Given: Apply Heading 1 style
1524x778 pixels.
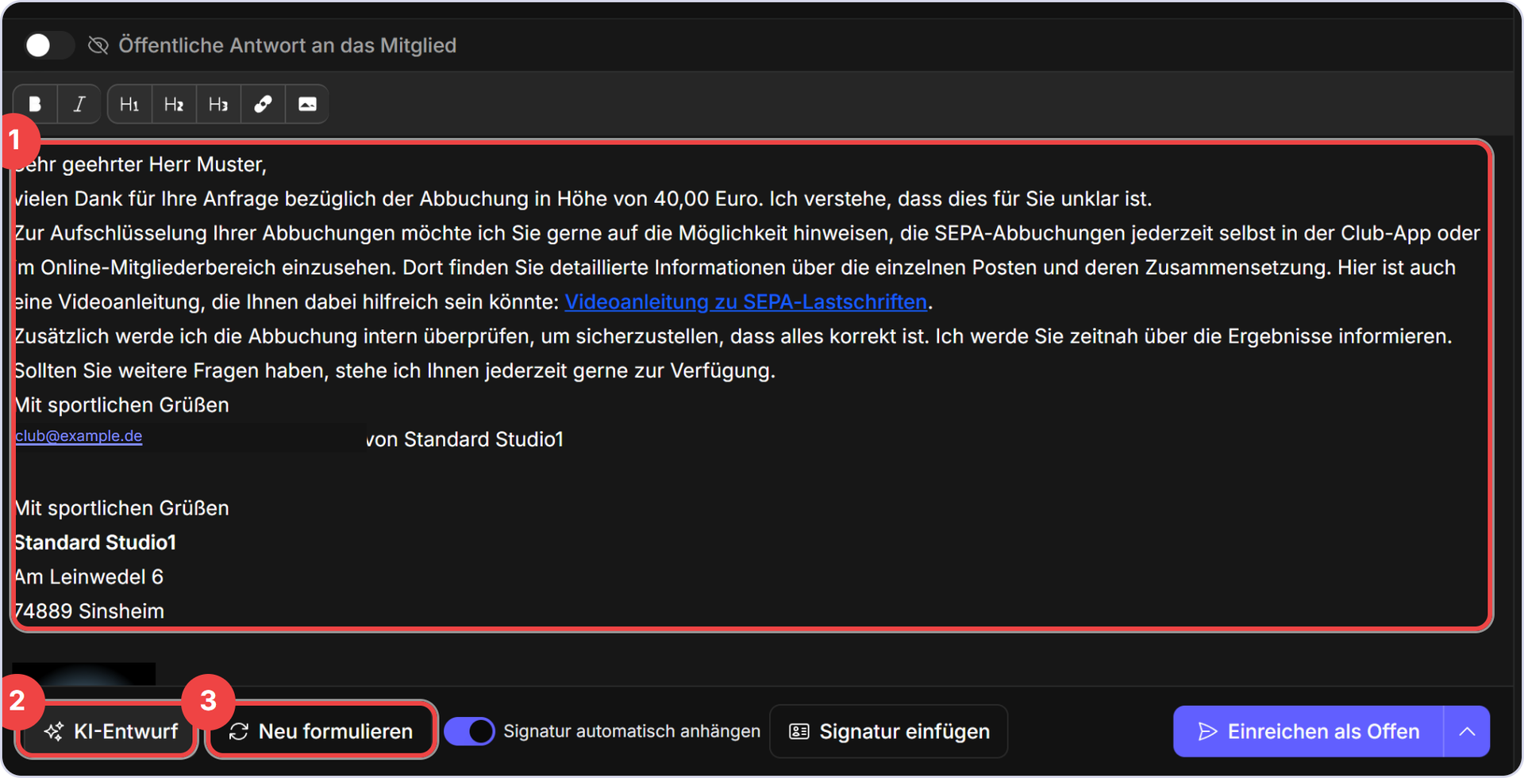Looking at the screenshot, I should tap(129, 104).
